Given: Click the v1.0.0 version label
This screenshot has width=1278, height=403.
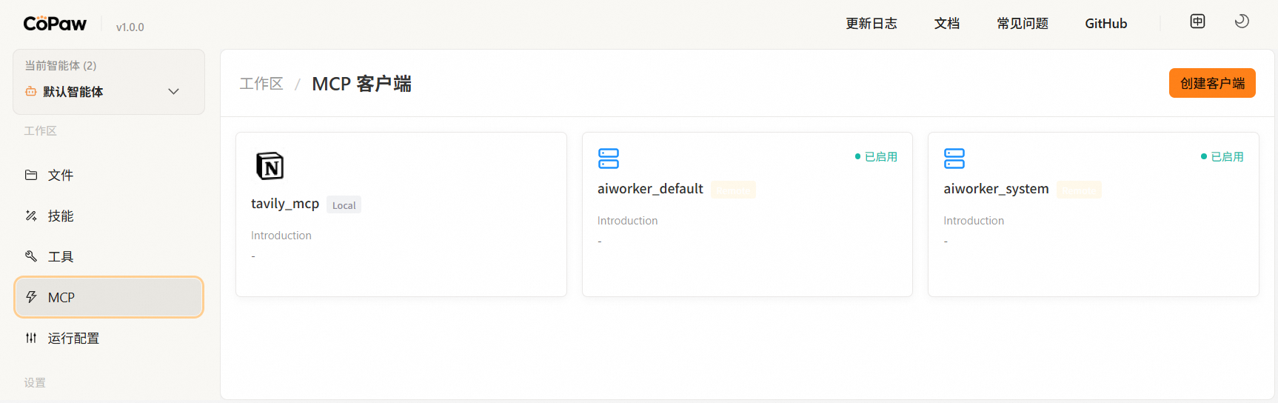Looking at the screenshot, I should coord(130,27).
